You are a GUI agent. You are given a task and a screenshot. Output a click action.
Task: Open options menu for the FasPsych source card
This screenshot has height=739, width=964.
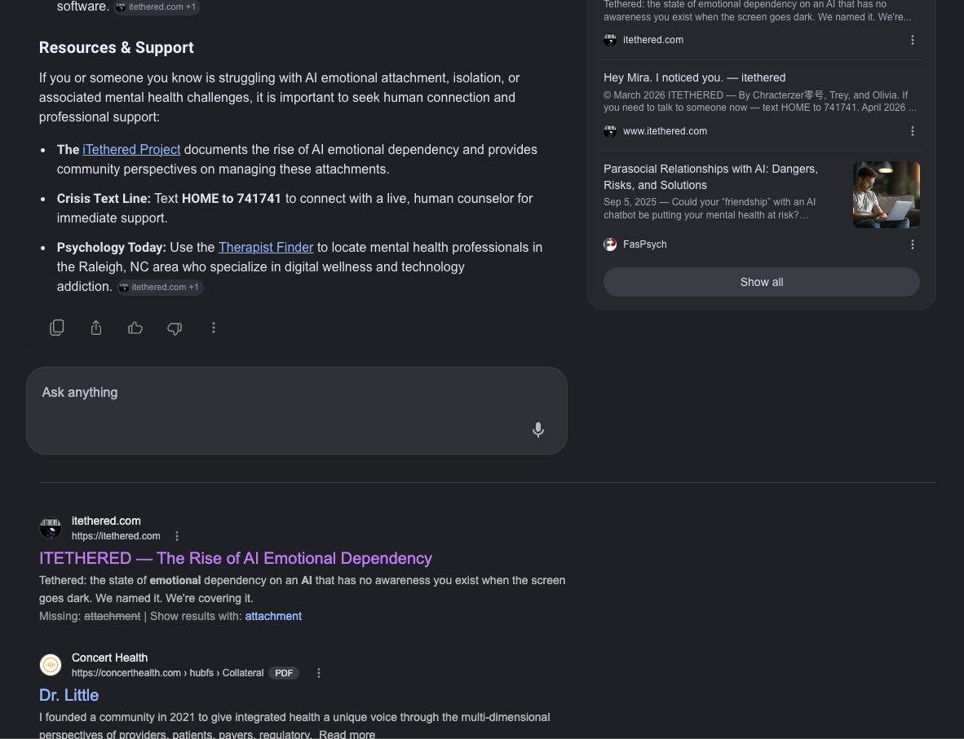[913, 244]
